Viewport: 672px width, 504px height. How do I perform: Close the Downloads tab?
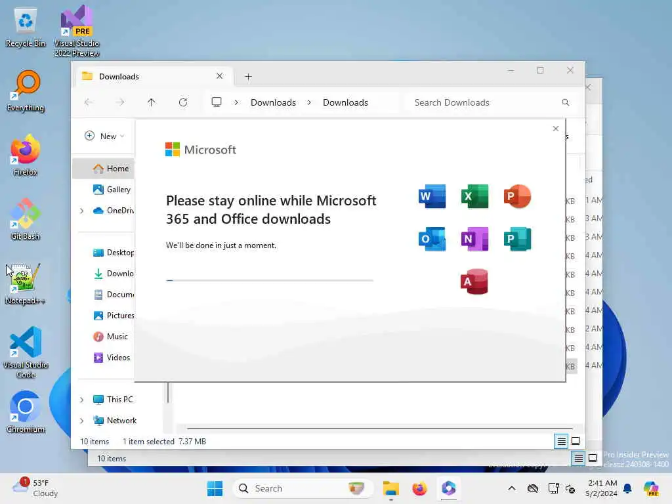[219, 76]
